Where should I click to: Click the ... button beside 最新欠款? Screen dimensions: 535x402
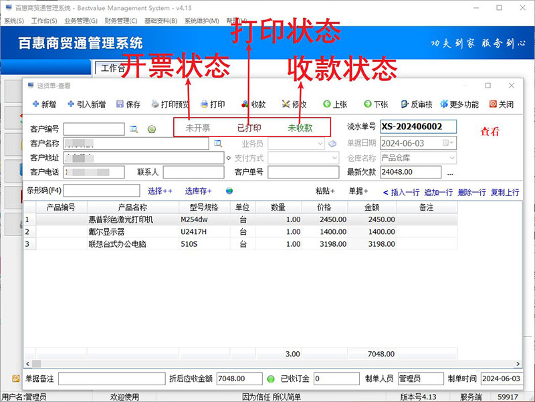tap(450, 173)
